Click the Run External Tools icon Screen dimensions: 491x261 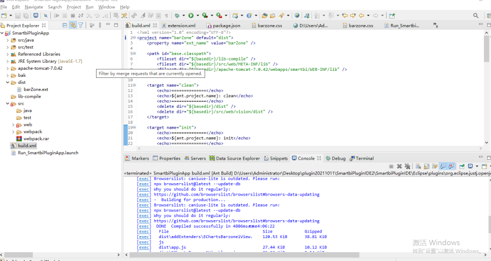pos(219,16)
